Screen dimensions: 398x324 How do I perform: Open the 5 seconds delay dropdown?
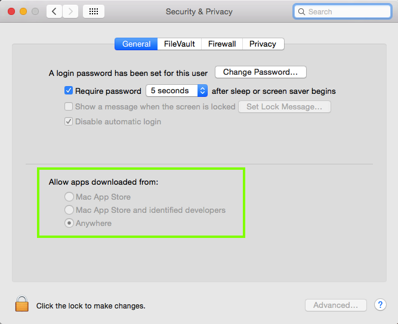[x=177, y=91]
